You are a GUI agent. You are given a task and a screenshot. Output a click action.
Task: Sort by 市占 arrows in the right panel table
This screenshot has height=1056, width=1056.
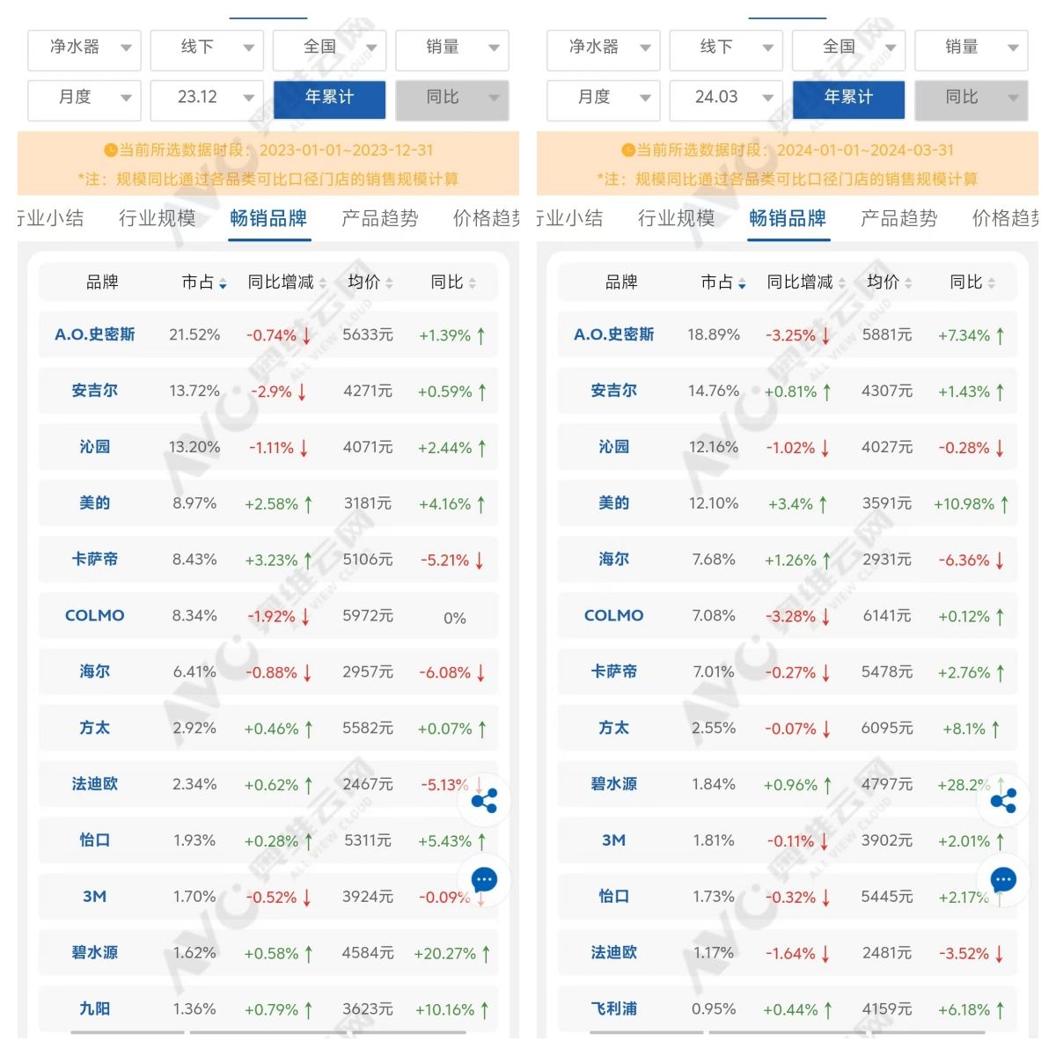743,283
